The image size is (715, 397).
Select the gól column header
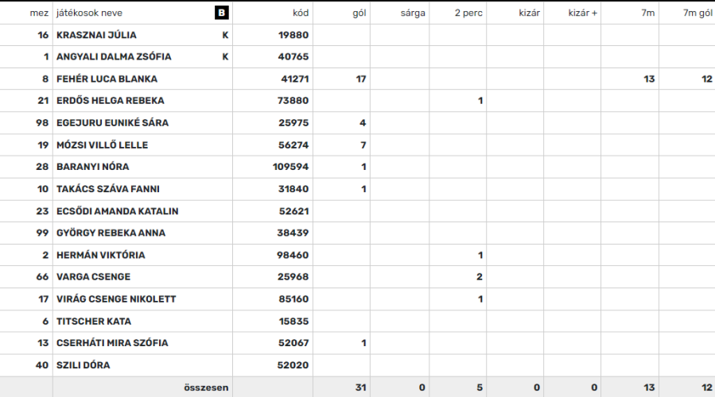pyautogui.click(x=359, y=13)
